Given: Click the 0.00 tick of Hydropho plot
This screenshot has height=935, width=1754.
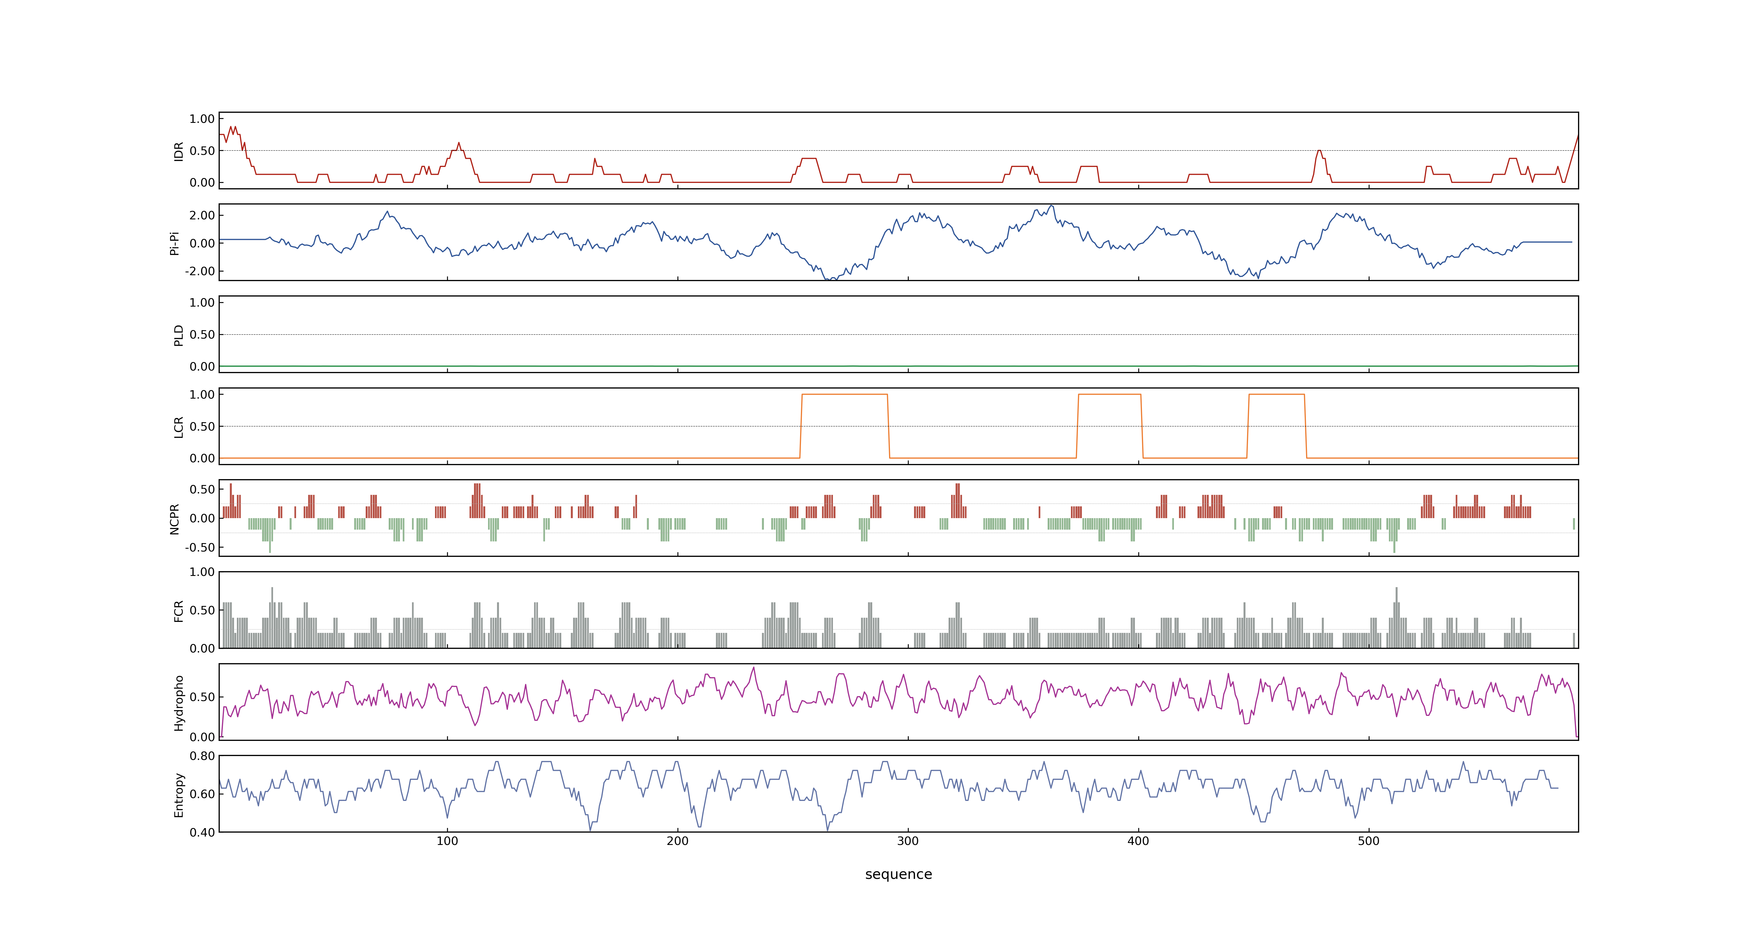Looking at the screenshot, I should 202,737.
